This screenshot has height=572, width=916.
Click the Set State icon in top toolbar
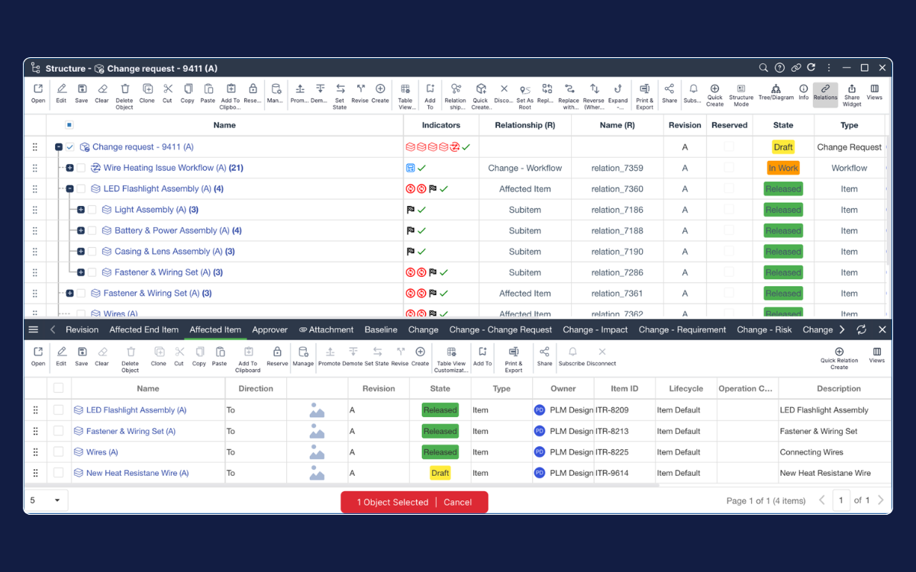coord(340,90)
